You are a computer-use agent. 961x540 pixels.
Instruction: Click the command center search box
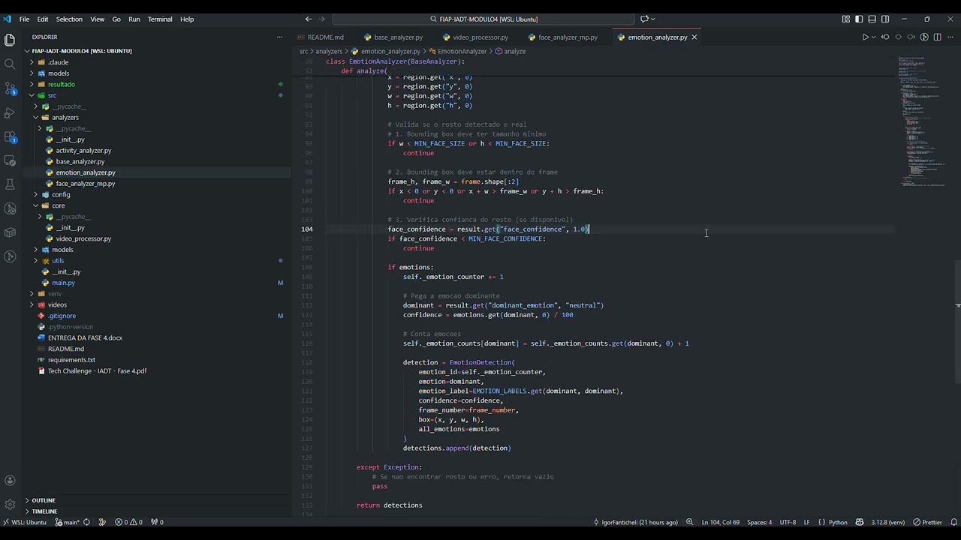point(484,19)
